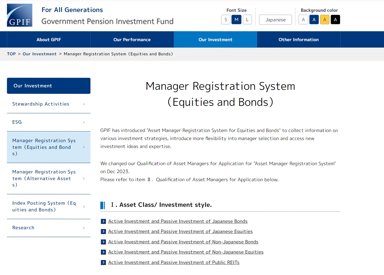
Task: Click chevron beside Alternative Assets registration item
Action: [x=84, y=179]
